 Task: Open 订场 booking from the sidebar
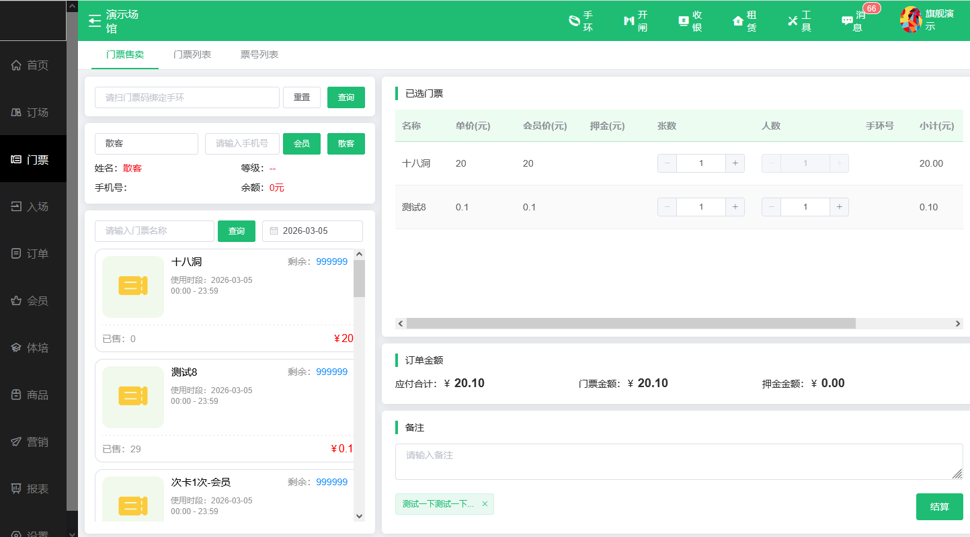[x=32, y=112]
